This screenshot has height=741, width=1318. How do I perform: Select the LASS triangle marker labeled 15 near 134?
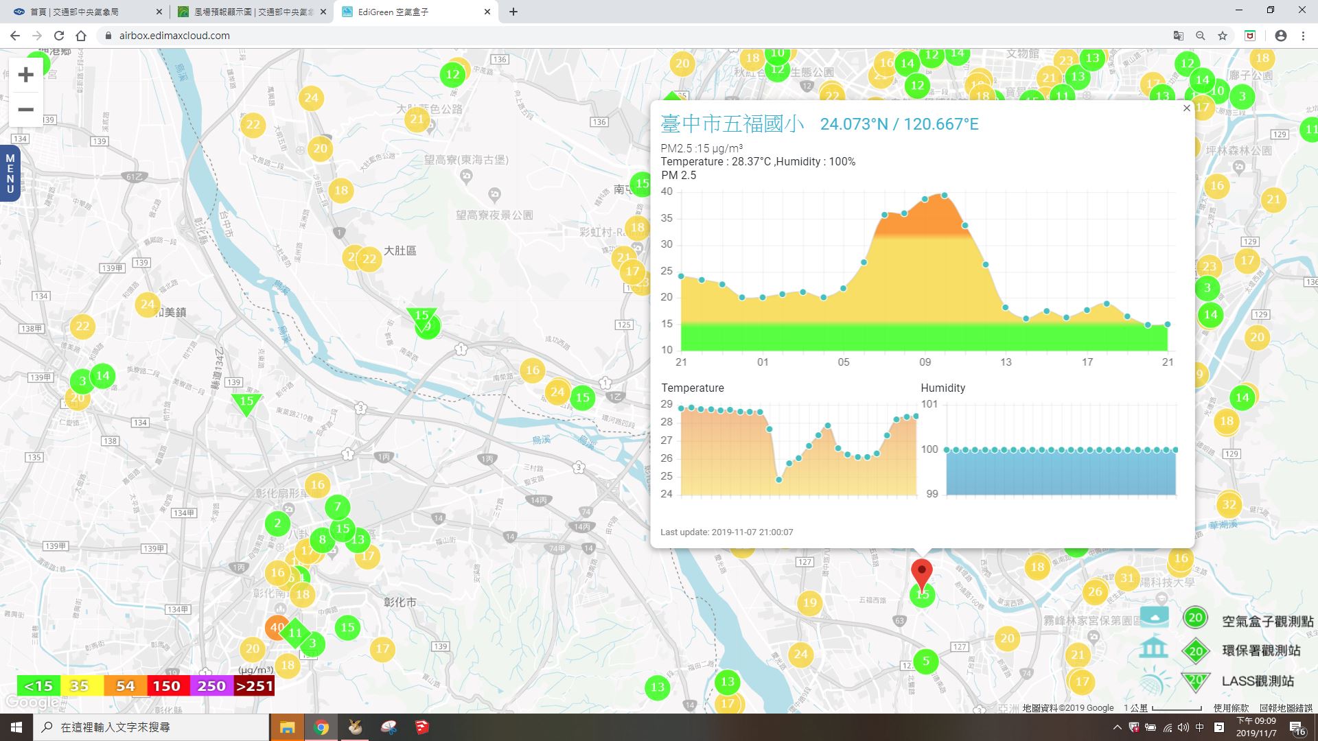coord(246,403)
